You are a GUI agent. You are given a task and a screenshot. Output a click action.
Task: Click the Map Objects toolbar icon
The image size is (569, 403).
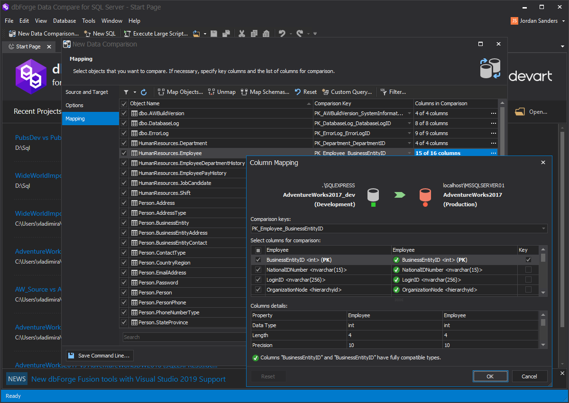pos(161,92)
